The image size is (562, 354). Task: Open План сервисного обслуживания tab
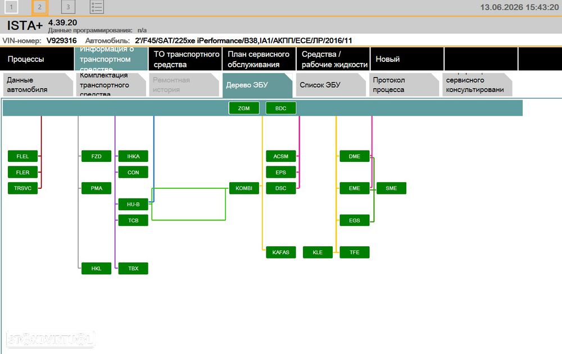point(259,59)
